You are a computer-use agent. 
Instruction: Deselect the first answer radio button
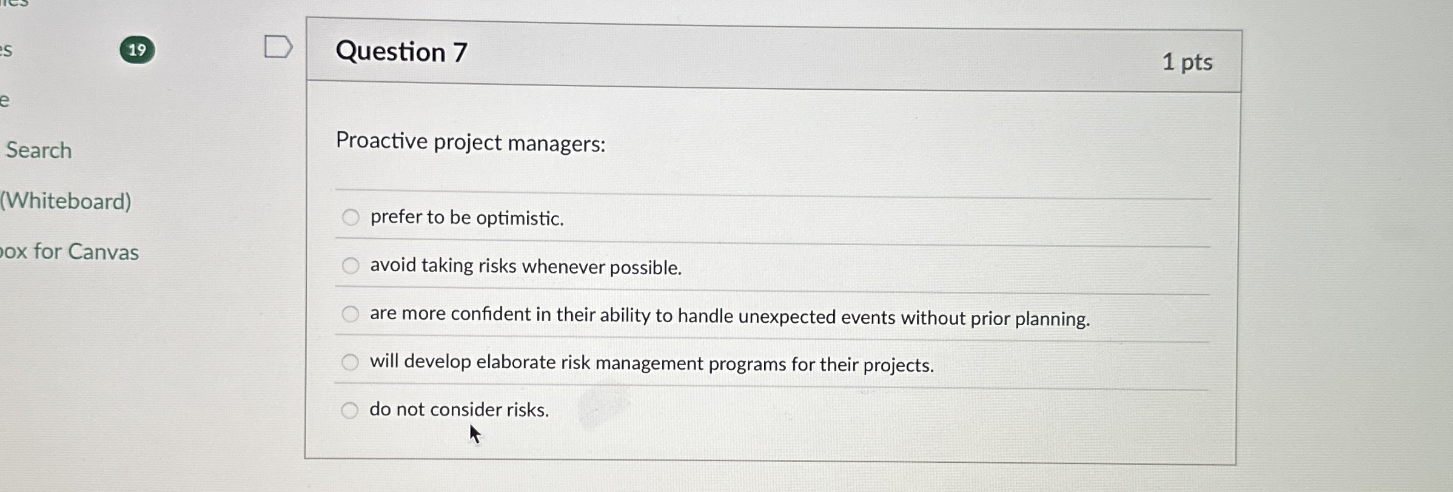[351, 217]
